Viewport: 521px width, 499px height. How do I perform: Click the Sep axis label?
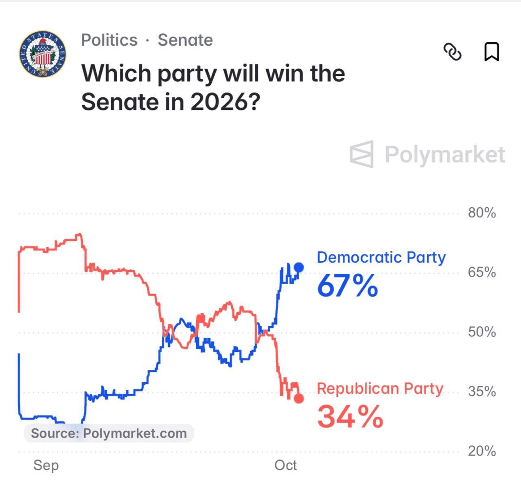(46, 465)
